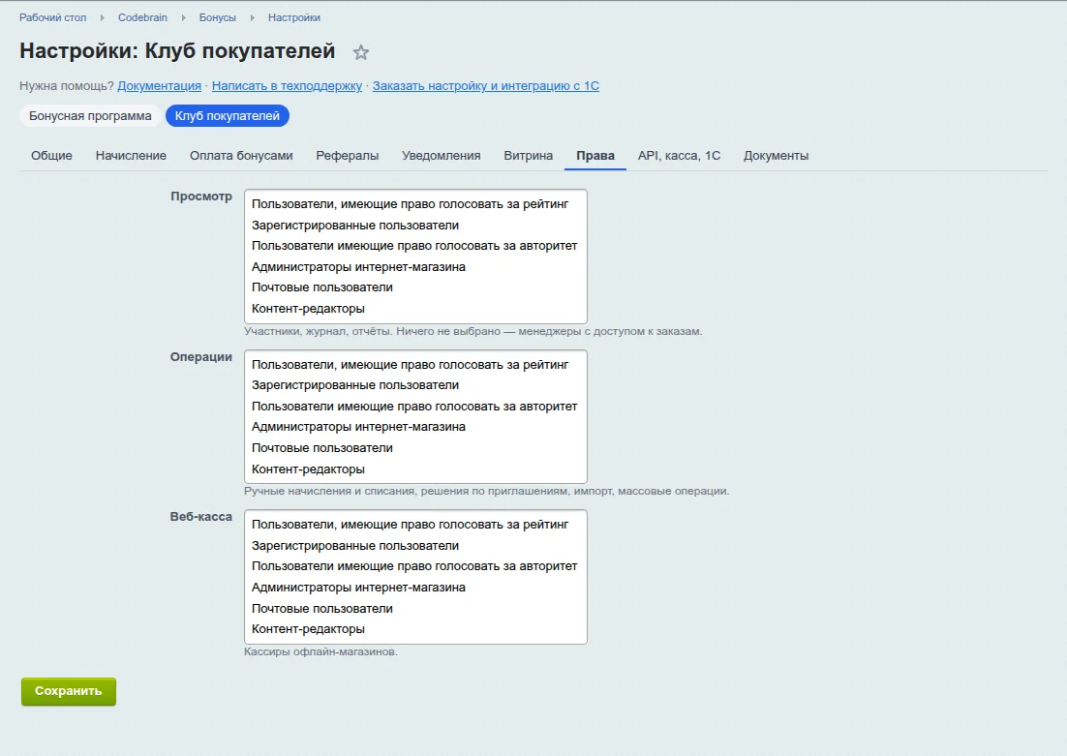Viewport: 1067px width, 756px height.
Task: Open the API, касса, 1С tab
Action: pos(679,155)
